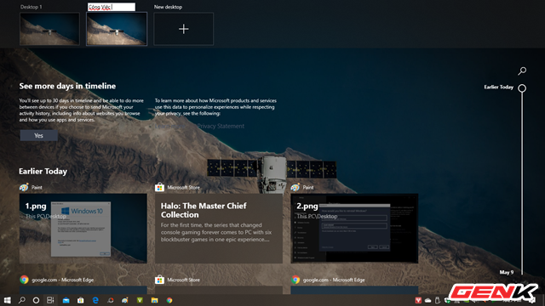545x306 pixels.
Task: Open the Mail app from taskbar
Action: [x=66, y=300]
